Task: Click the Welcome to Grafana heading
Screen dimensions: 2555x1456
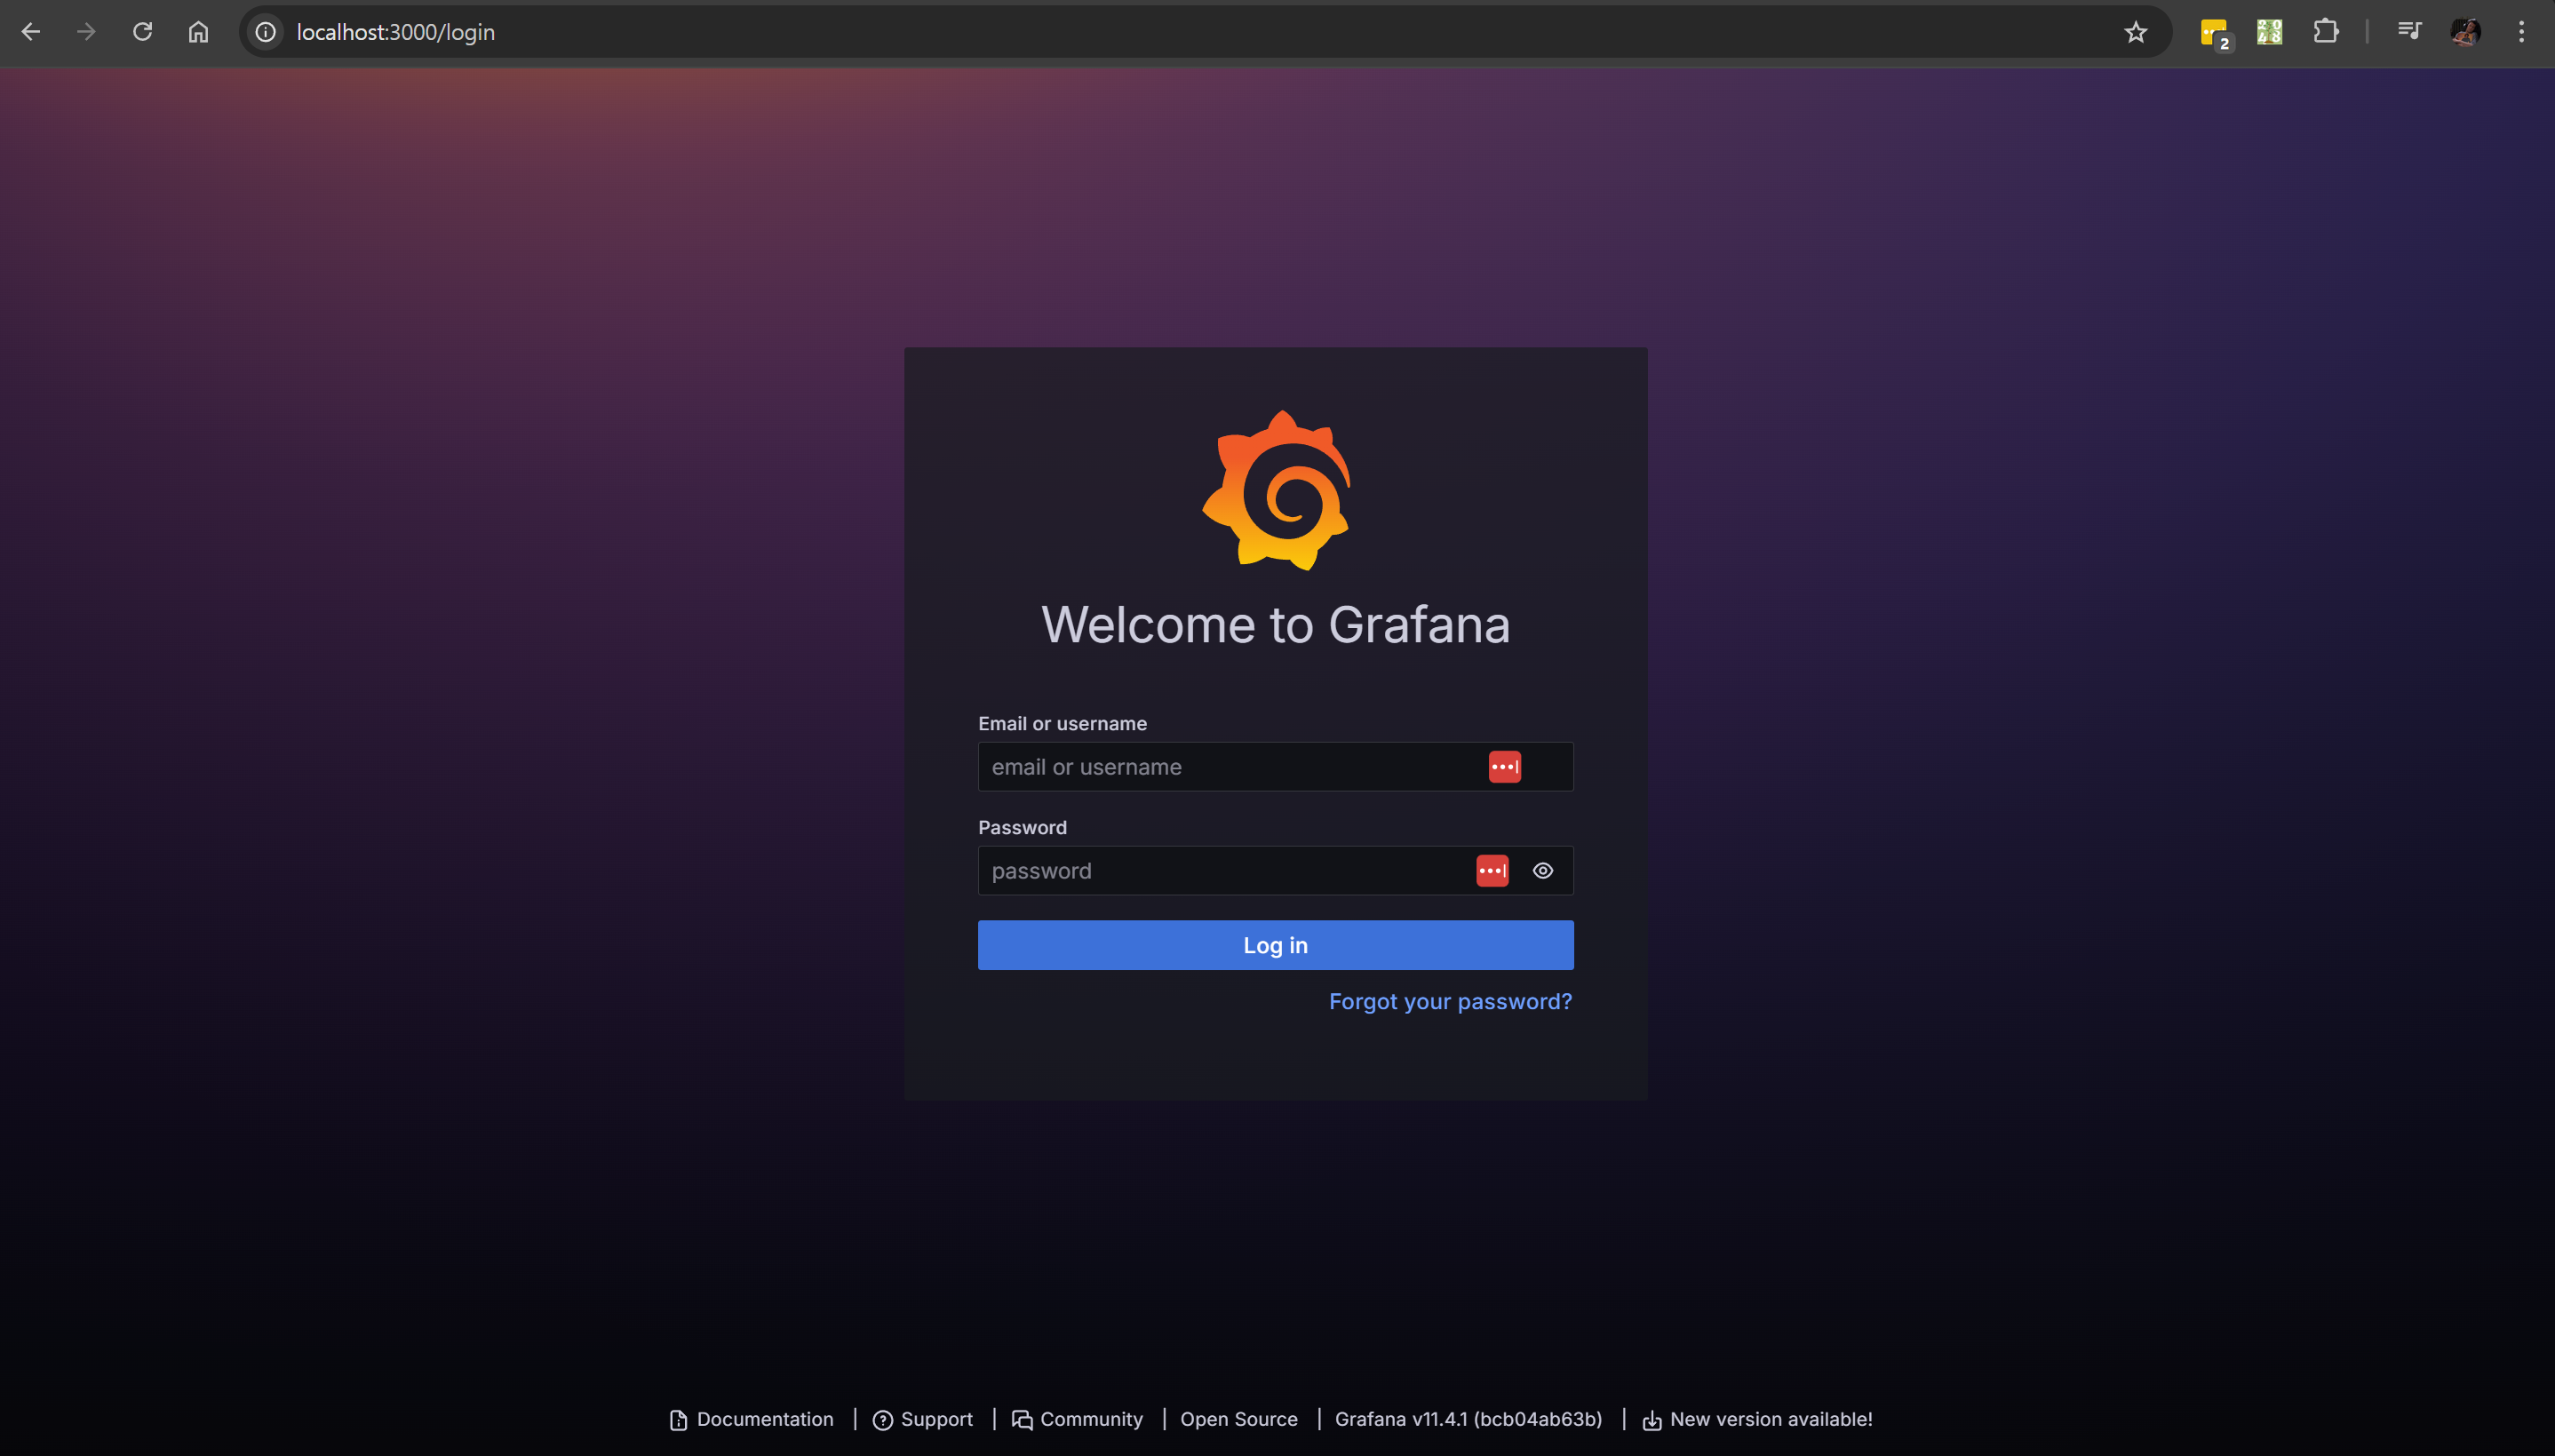Action: coord(1276,625)
